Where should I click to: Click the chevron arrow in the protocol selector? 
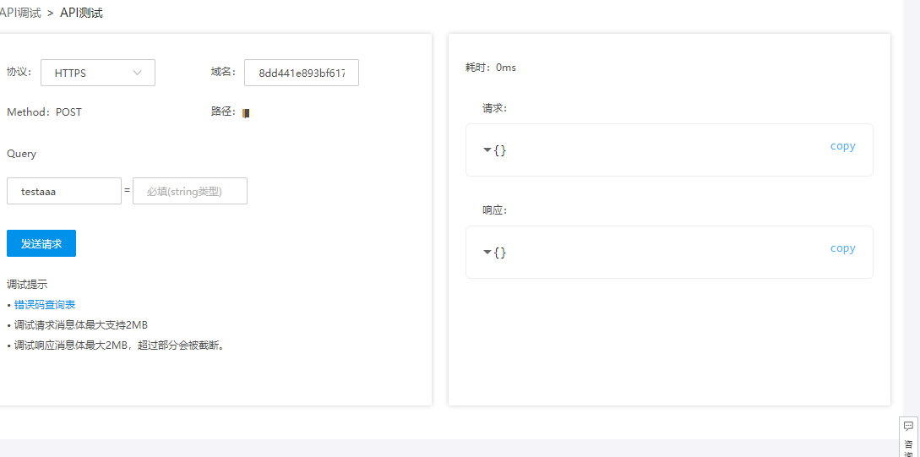[138, 73]
